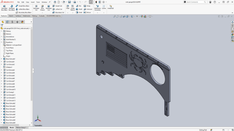The height and width of the screenshot is (131, 234).
Task: Choose the Mirror feature tool
Action: coord(87,12)
